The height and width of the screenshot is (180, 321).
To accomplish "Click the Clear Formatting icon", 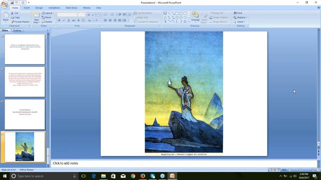I will click(x=98, y=14).
